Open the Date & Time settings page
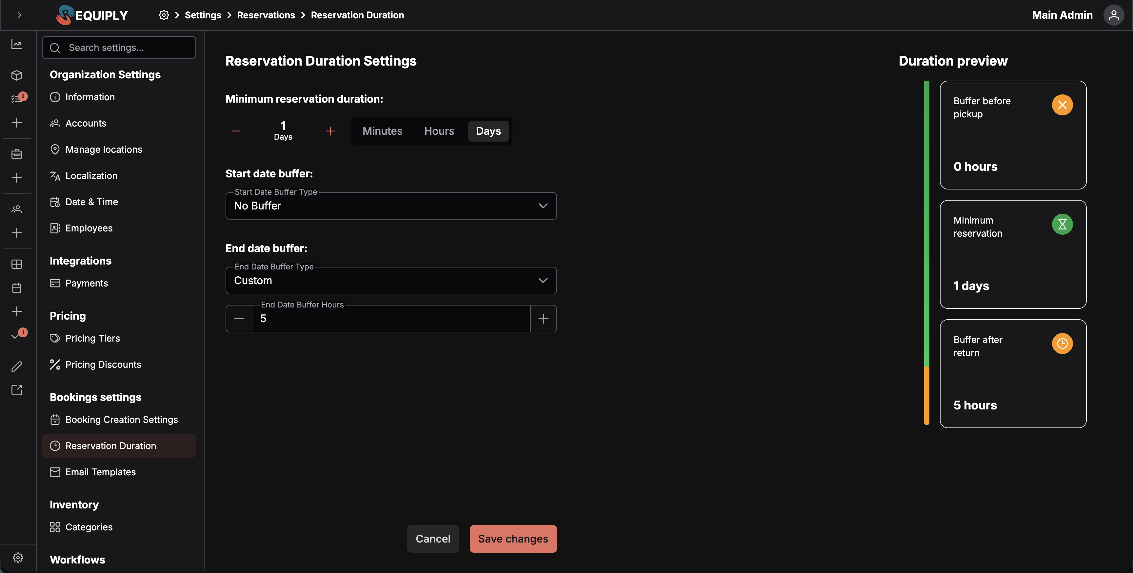Image resolution: width=1133 pixels, height=573 pixels. [x=119, y=202]
